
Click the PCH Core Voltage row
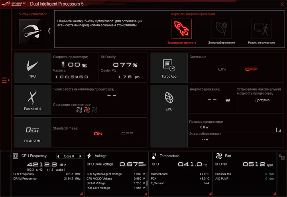coord(116,188)
